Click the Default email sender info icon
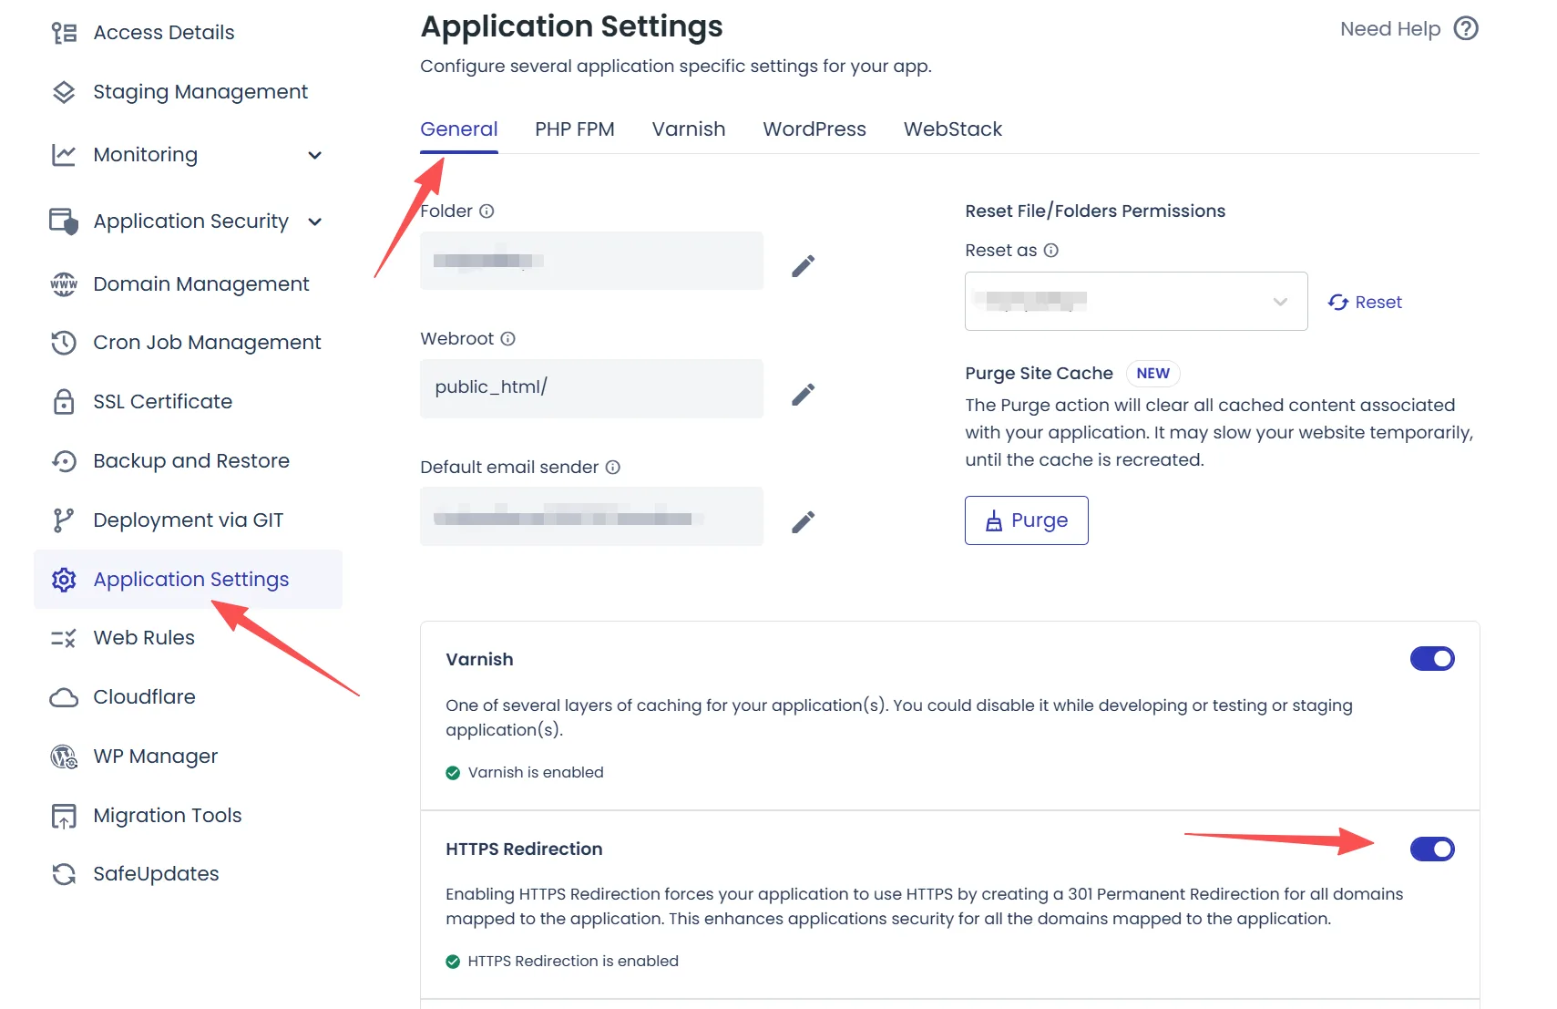Image resolution: width=1557 pixels, height=1009 pixels. [613, 468]
